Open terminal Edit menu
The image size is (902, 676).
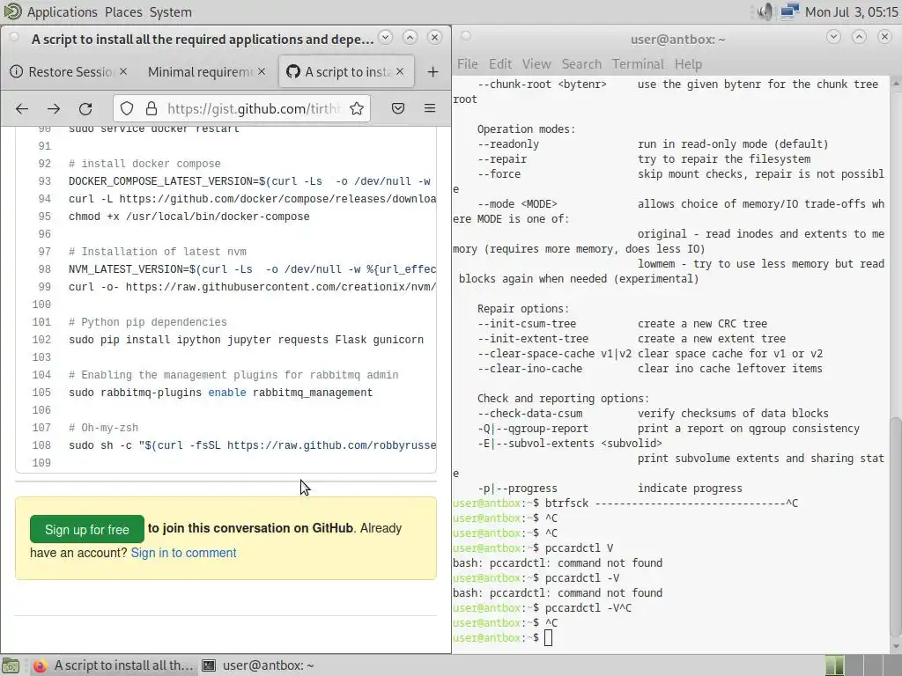tap(500, 63)
